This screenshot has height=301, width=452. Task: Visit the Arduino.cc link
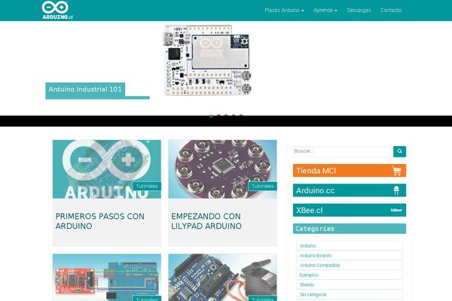click(350, 190)
